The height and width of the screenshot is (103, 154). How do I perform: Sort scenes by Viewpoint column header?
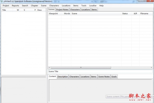tap(53, 14)
